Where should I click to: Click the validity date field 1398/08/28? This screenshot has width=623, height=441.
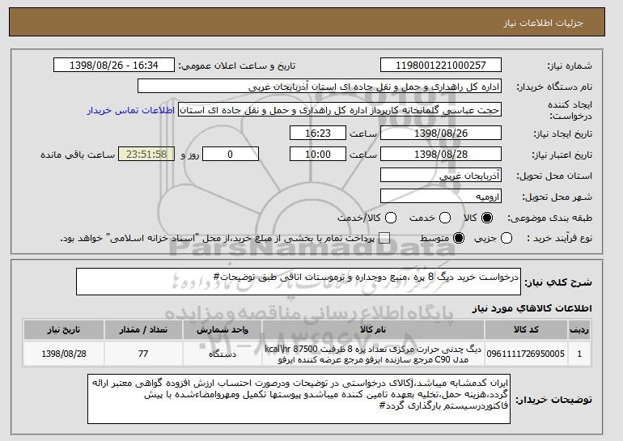[x=441, y=155]
